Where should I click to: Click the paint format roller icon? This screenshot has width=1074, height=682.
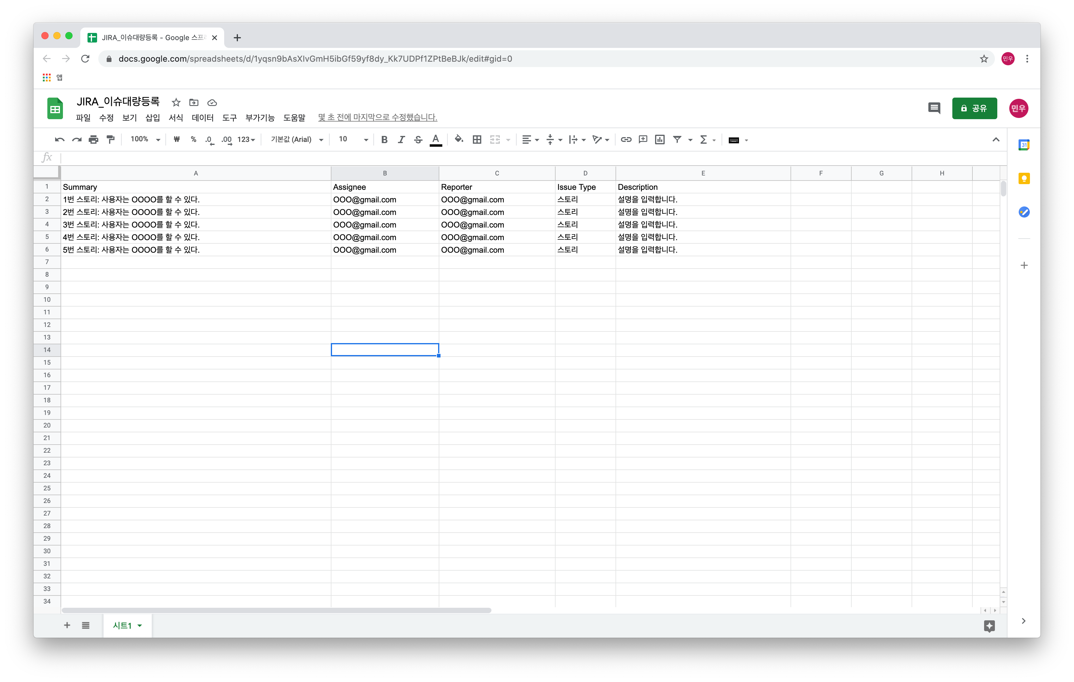[x=111, y=140]
